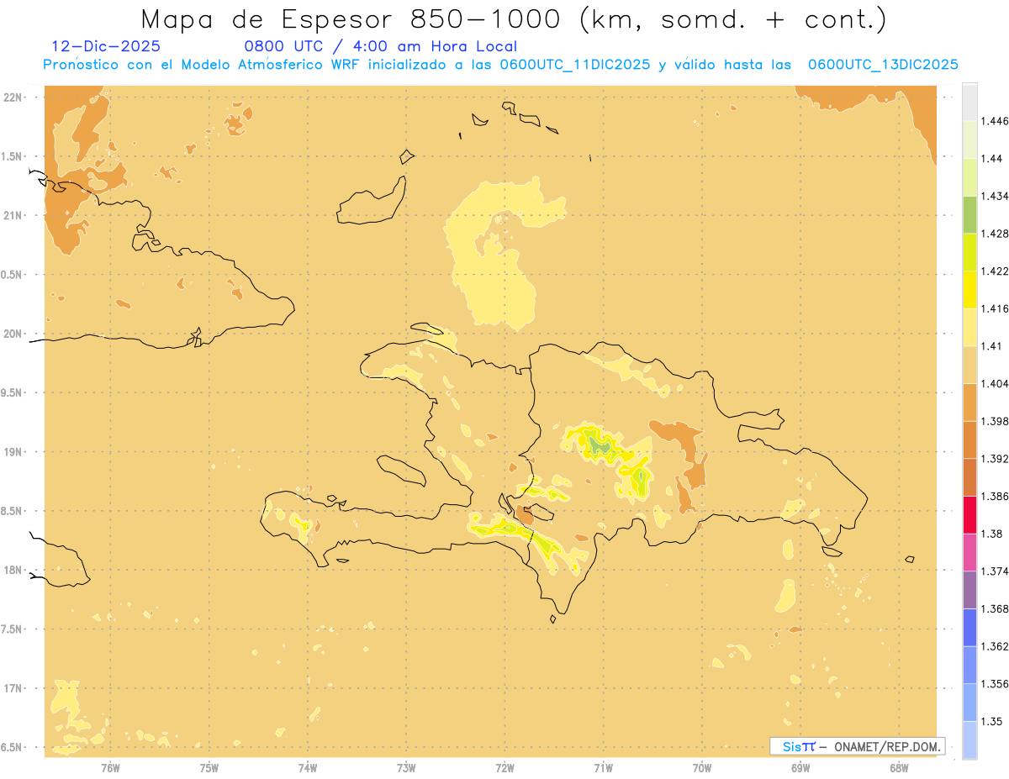
Task: Click the 1.44 colorbar value
Action: [991, 158]
